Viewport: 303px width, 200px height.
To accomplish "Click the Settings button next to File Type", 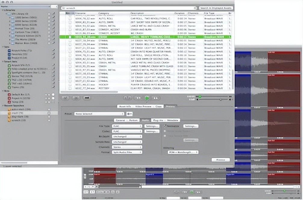I will [152, 126].
